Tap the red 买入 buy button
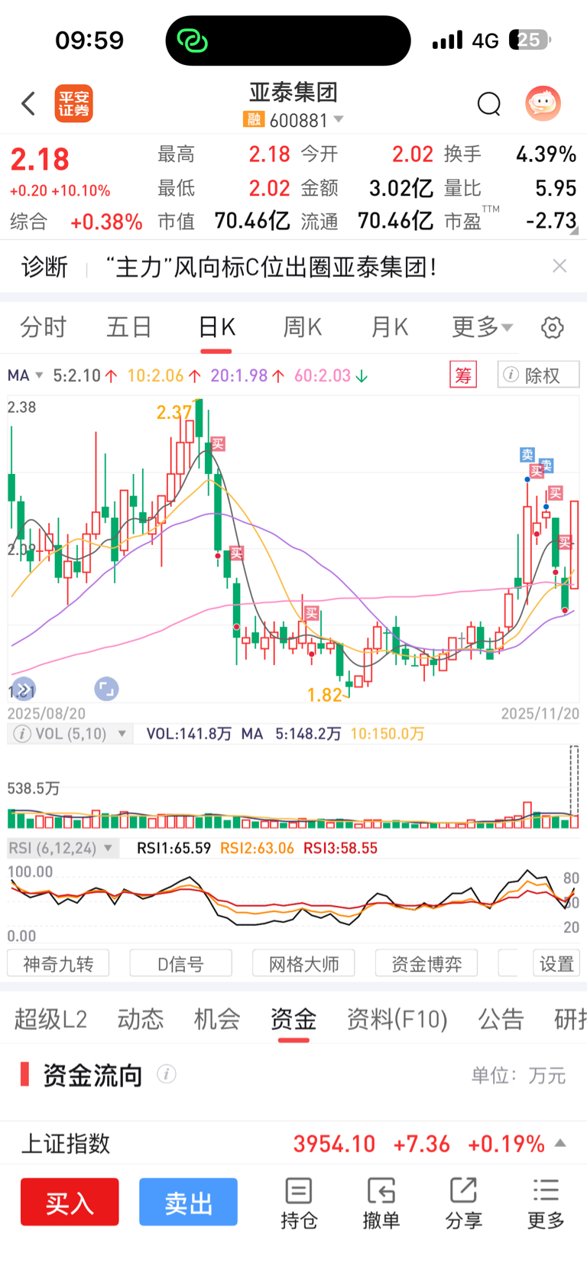 tap(70, 1202)
